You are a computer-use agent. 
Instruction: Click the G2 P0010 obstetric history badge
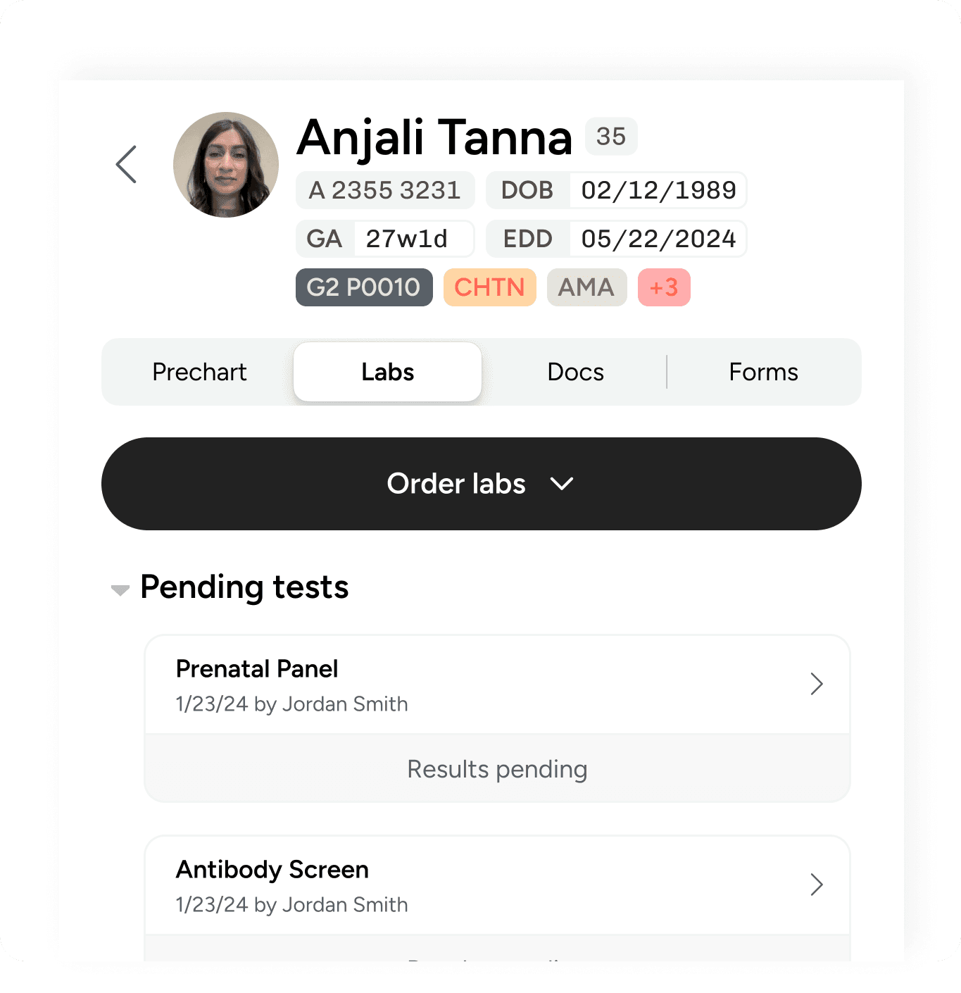point(364,287)
